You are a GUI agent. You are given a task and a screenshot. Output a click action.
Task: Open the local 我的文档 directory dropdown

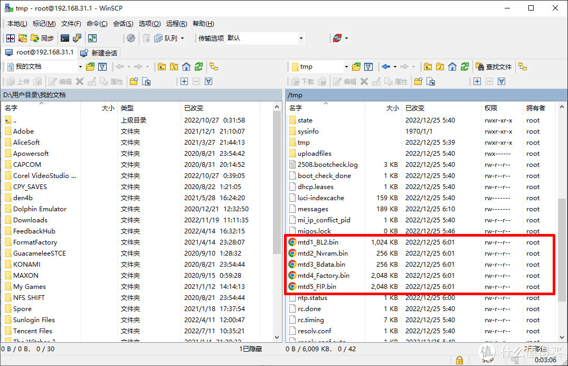coord(80,67)
